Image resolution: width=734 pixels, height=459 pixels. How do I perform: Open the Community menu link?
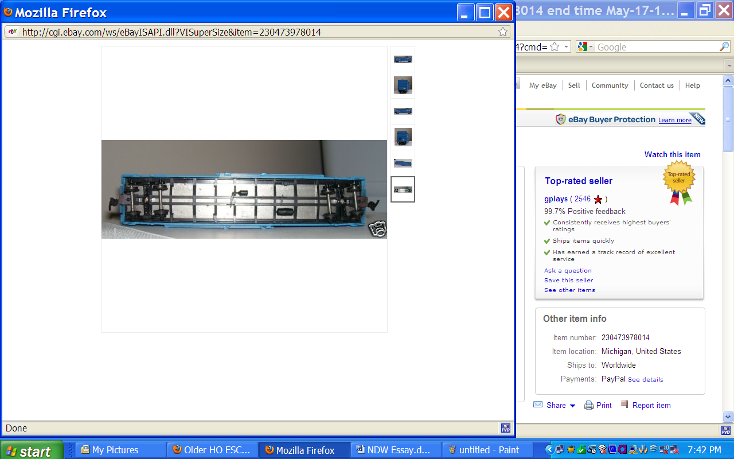[x=610, y=85]
